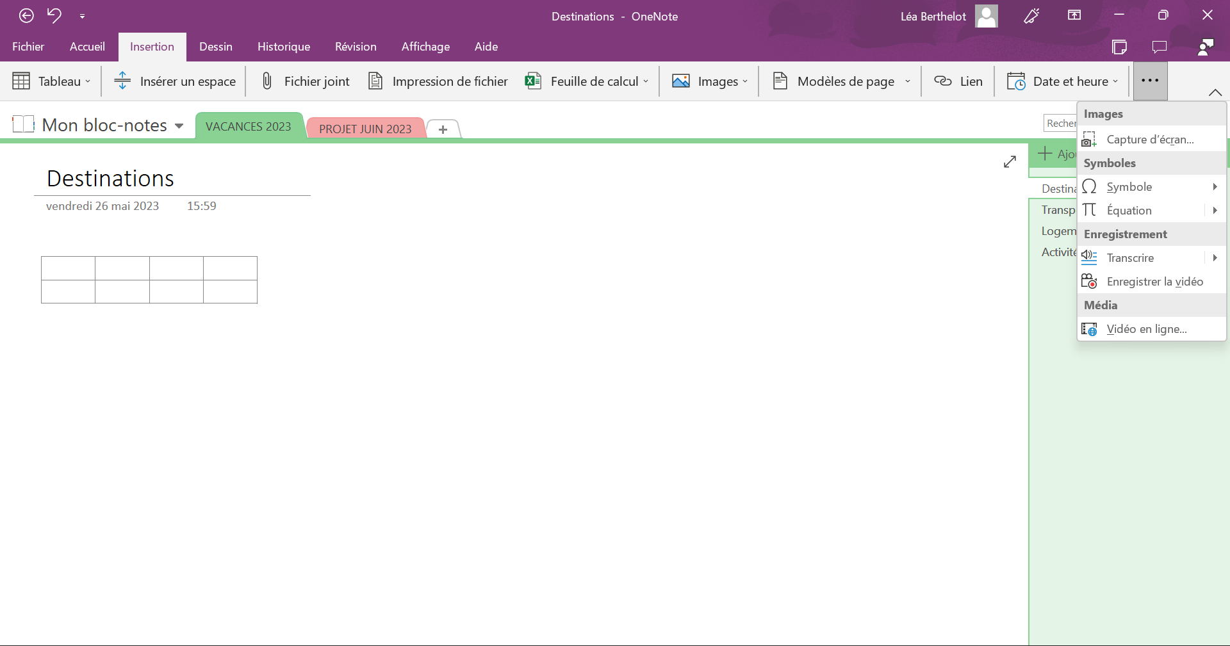Viewport: 1230px width, 646px height.
Task: Expand Modèles de page dropdown arrow
Action: click(908, 81)
